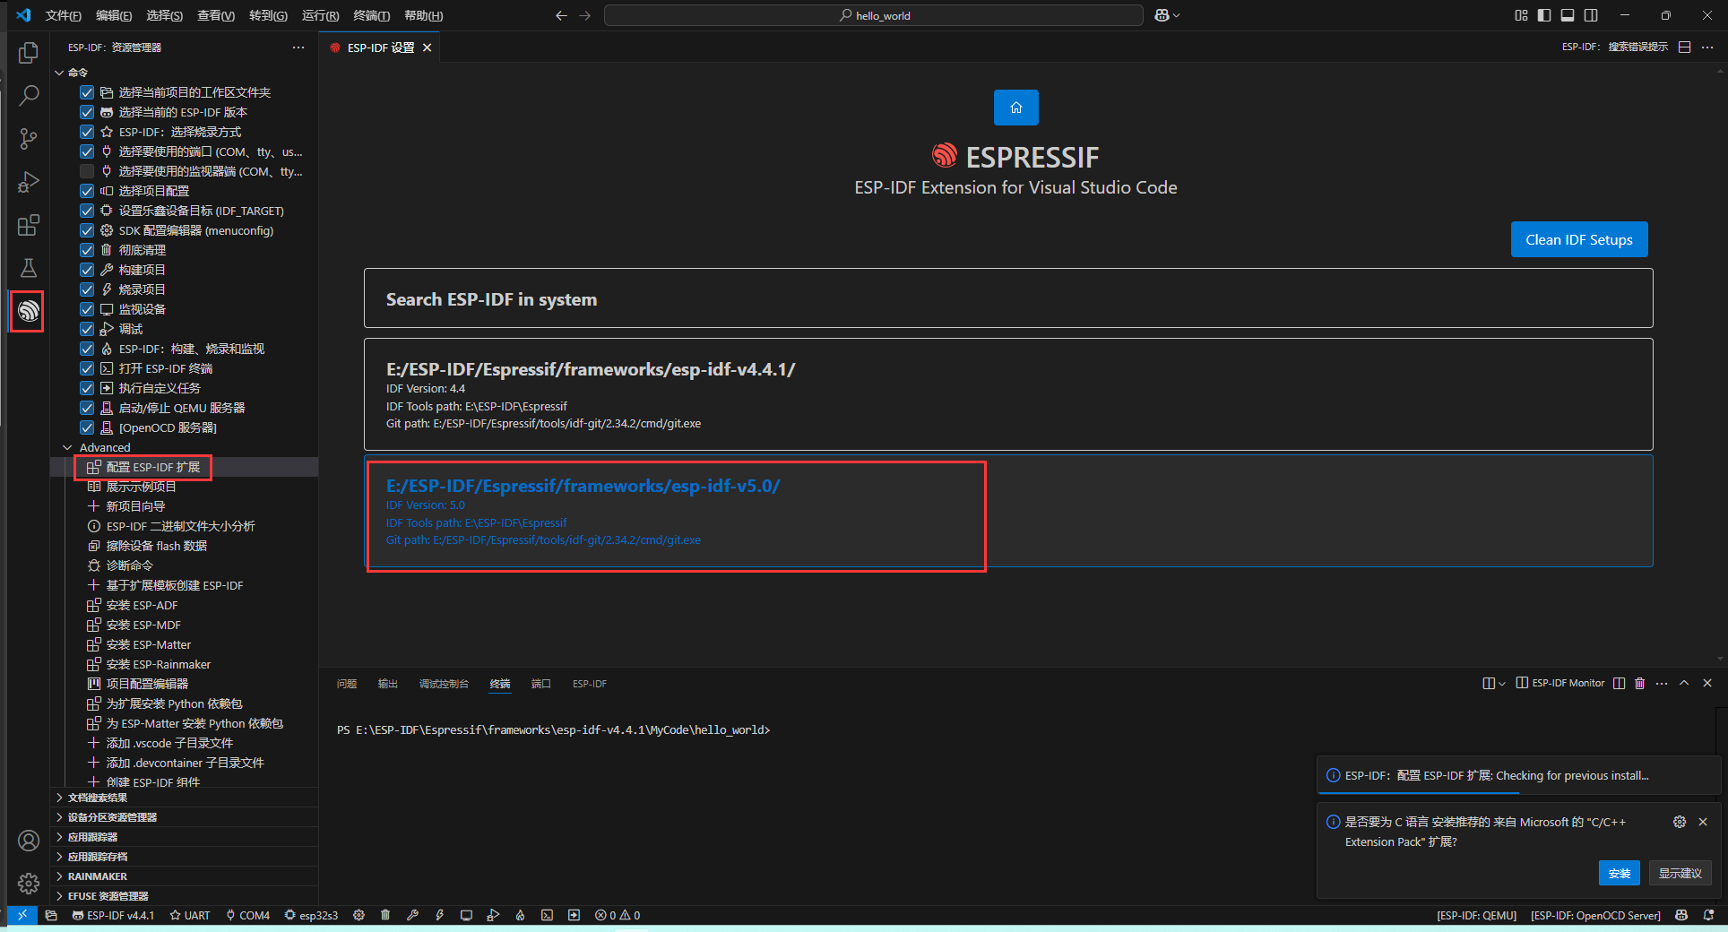Click execute custom task icon in status bar
1728x932 pixels.
574,915
